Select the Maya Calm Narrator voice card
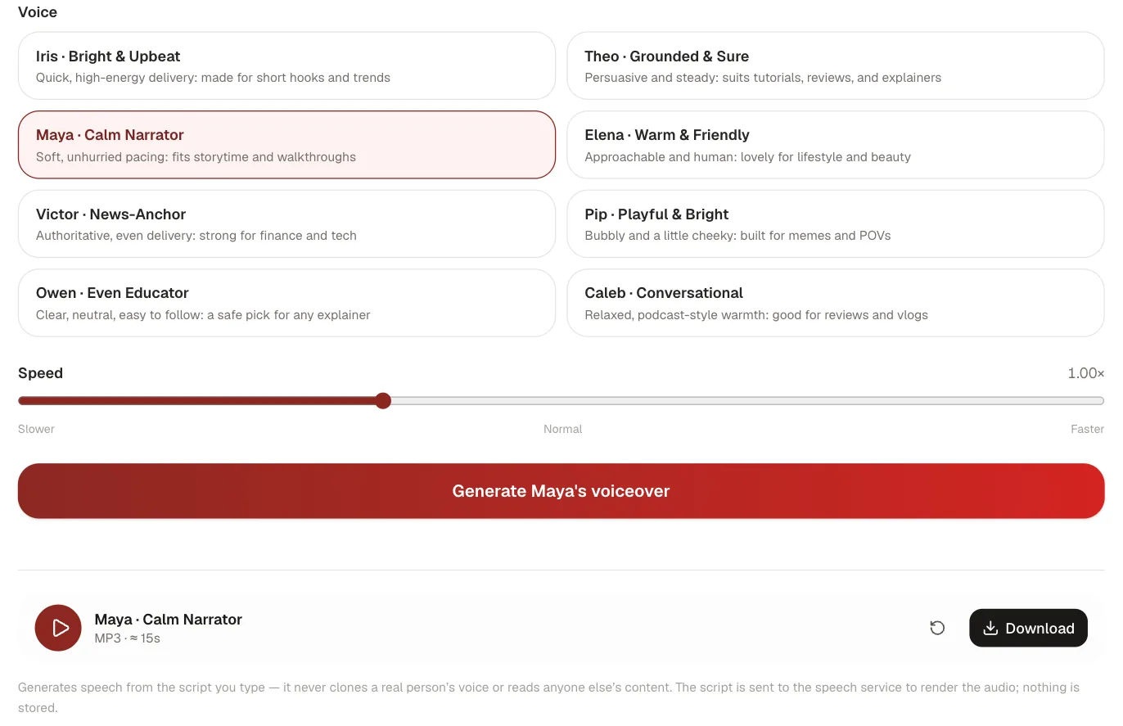Screen dimensions: 1123x726 tap(286, 145)
